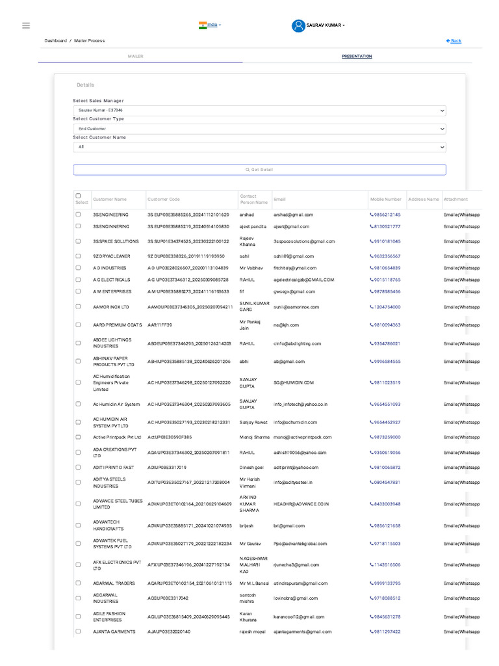The image size is (499, 666).
Task: Click the Dashboard breadcrumb
Action: coord(56,41)
